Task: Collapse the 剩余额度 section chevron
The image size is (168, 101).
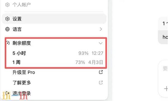Action: (x=101, y=43)
